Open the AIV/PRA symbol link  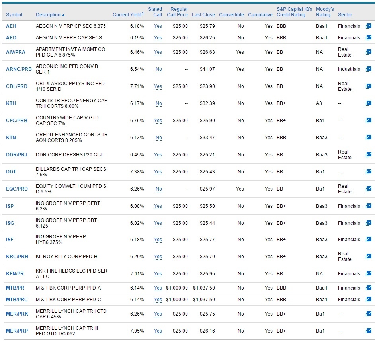(16, 52)
